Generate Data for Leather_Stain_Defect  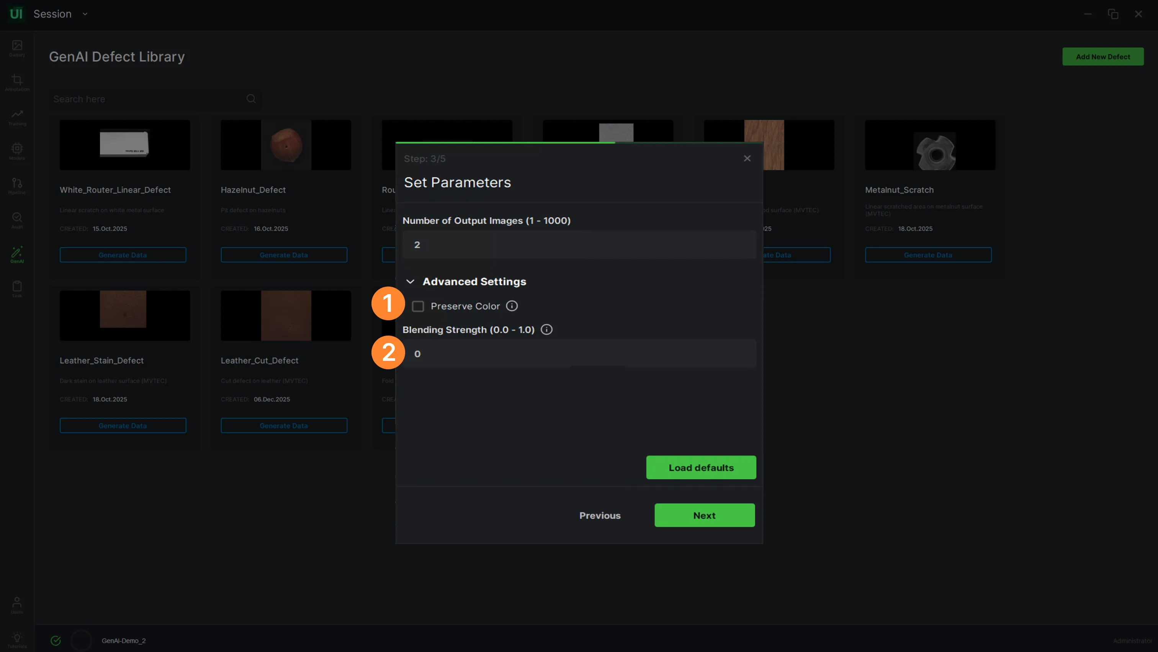pyautogui.click(x=123, y=426)
